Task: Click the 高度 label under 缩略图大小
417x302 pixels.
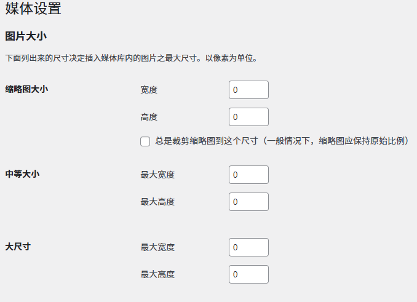Action: click(x=149, y=117)
